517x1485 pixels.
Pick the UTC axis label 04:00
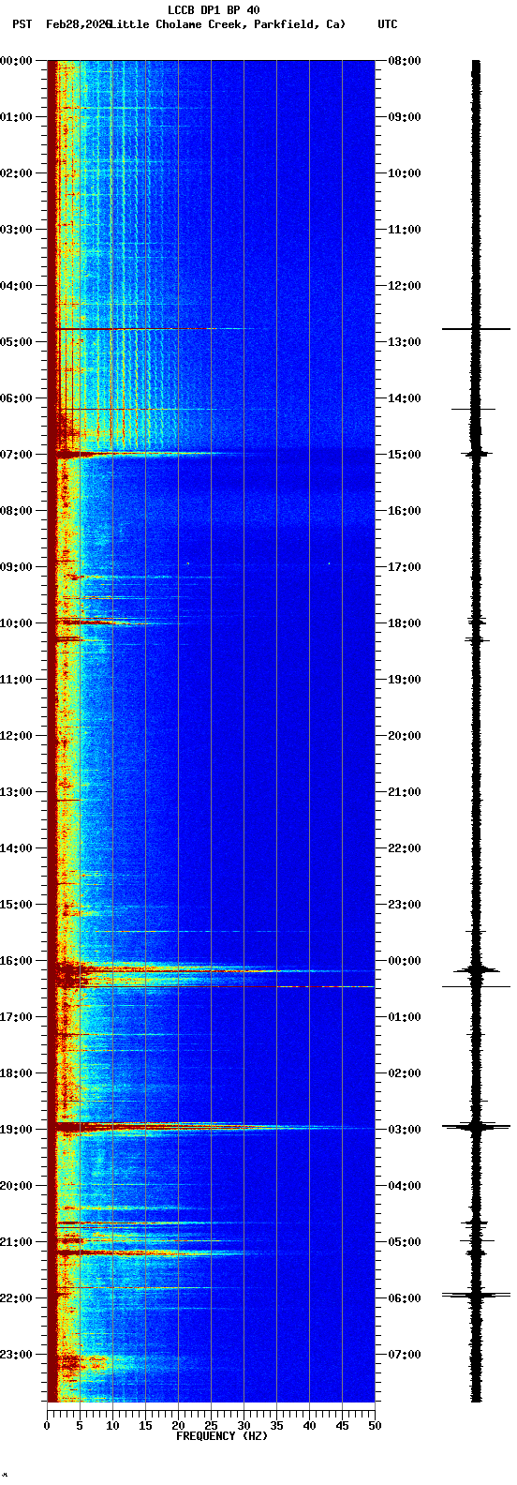click(405, 1186)
